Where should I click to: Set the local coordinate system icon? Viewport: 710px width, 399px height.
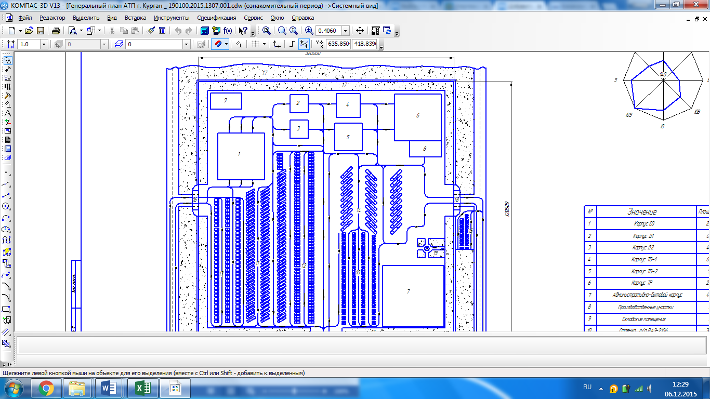coord(277,44)
